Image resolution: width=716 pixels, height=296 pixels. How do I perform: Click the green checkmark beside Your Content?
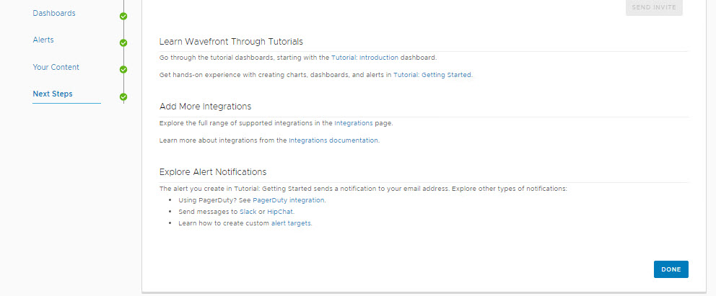123,70
